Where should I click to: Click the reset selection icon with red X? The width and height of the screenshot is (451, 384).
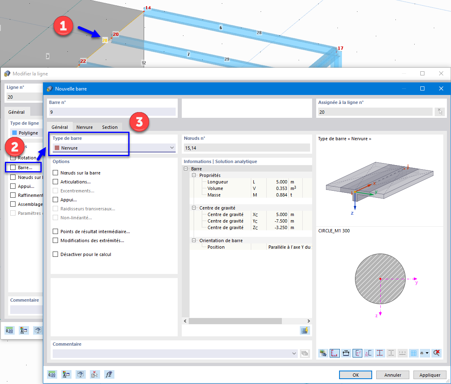95,375
